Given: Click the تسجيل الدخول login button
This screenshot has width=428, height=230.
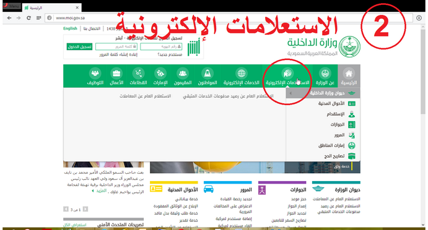Looking at the screenshot, I should 79,47.
